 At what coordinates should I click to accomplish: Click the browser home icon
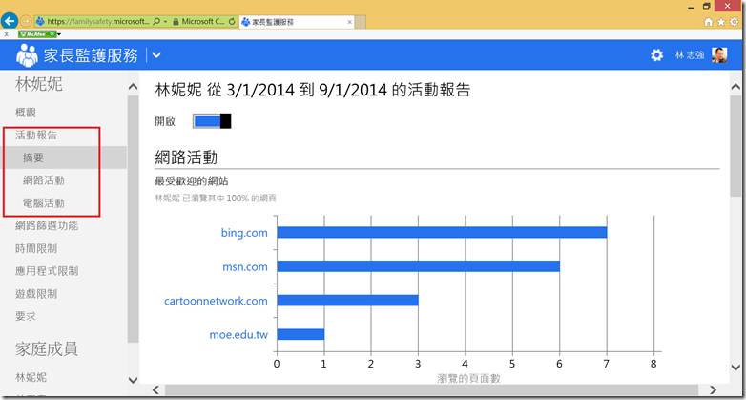[708, 20]
